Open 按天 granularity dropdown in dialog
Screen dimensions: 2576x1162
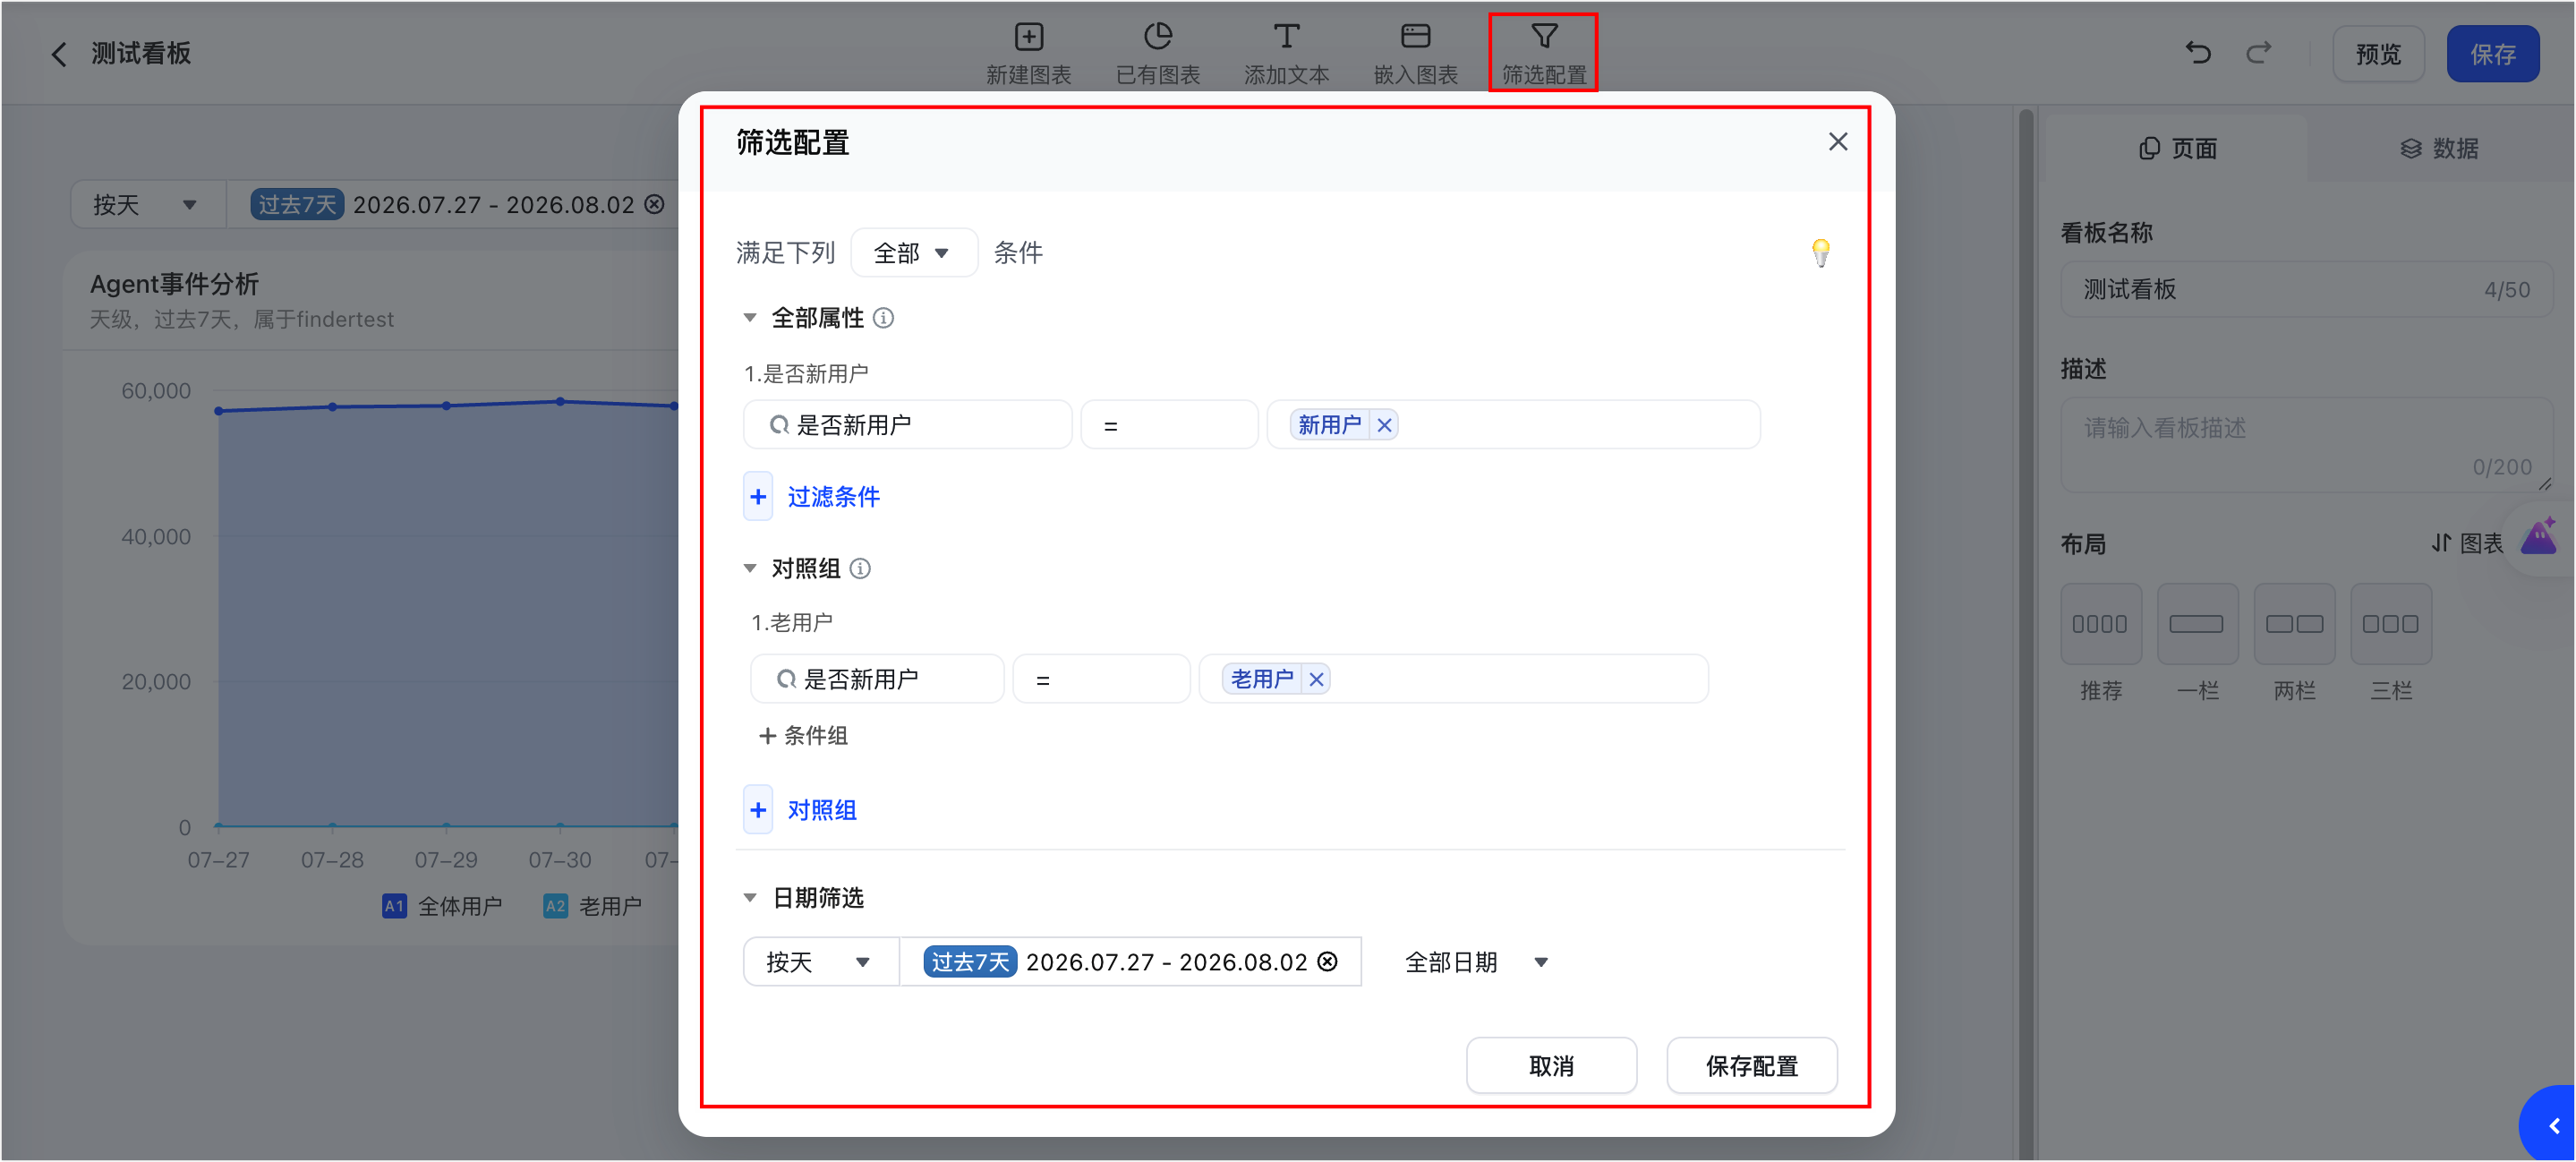820,962
